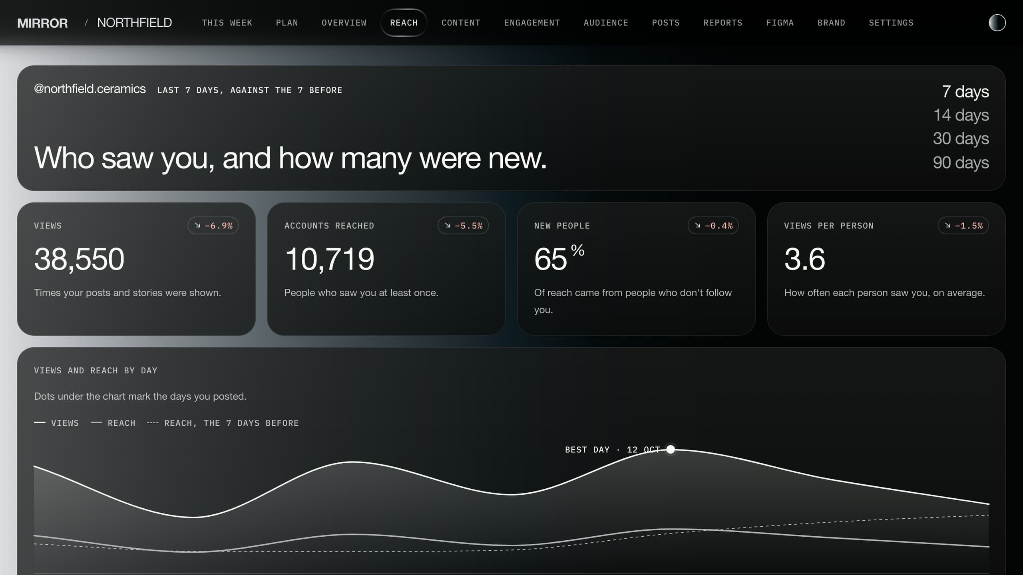
Task: Select the Reach tab
Action: click(404, 23)
